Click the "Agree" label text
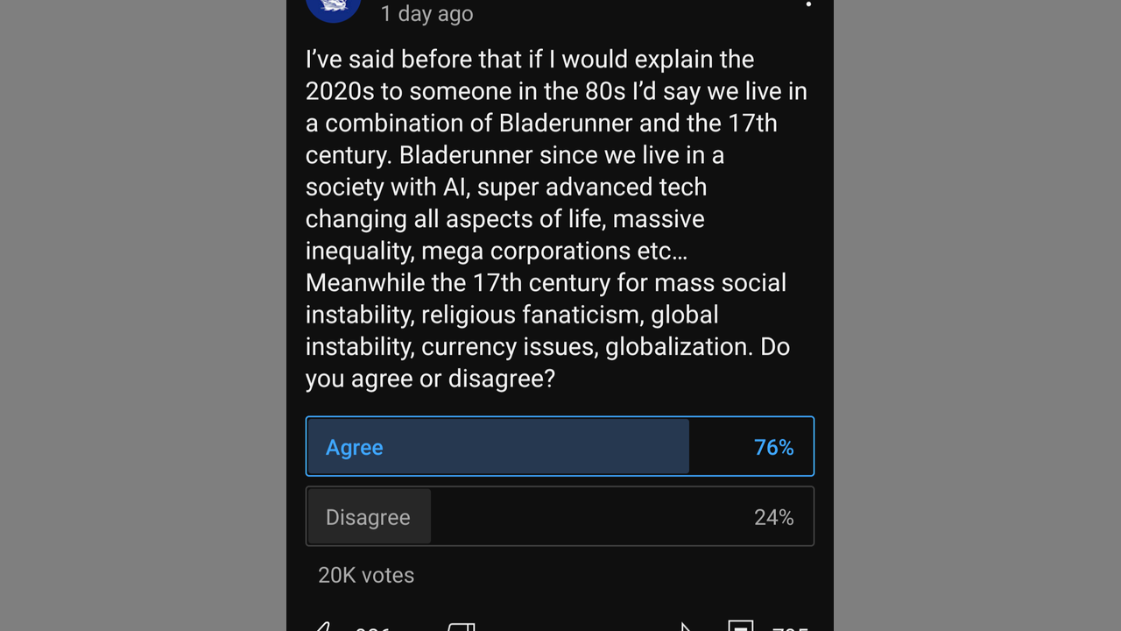 point(354,448)
